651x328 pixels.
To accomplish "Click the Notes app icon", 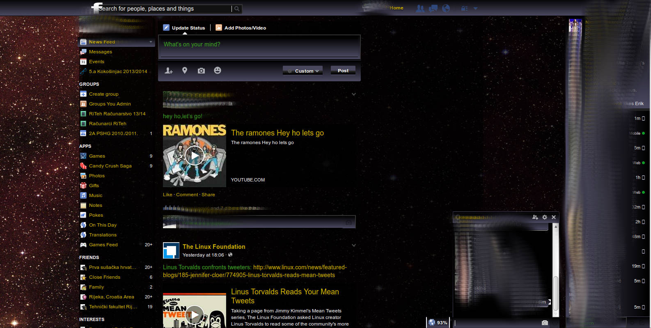I will (83, 205).
